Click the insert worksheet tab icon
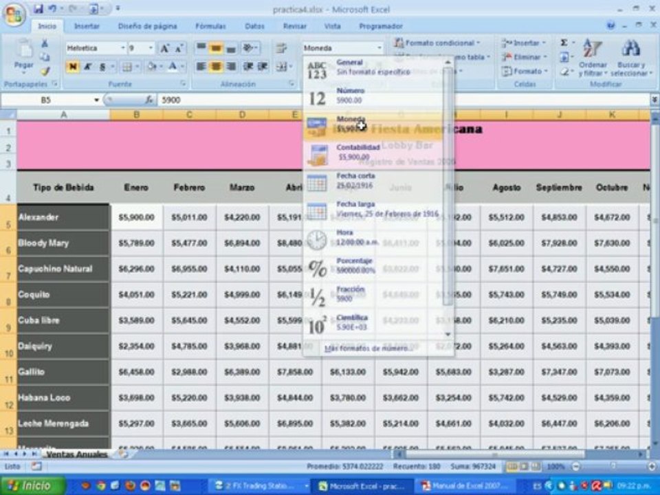The width and height of the screenshot is (660, 495). pos(122,454)
